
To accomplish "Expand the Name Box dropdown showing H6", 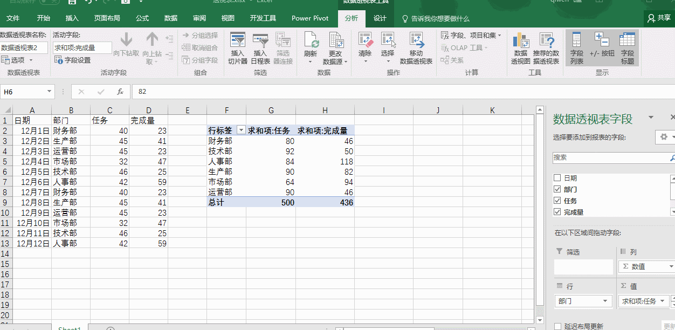I will click(50, 92).
